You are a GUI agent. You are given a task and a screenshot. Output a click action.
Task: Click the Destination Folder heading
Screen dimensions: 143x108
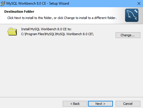pos(19,12)
